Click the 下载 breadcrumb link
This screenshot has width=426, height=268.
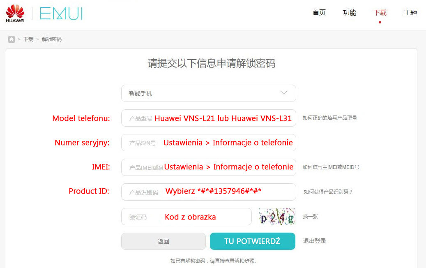click(x=28, y=39)
